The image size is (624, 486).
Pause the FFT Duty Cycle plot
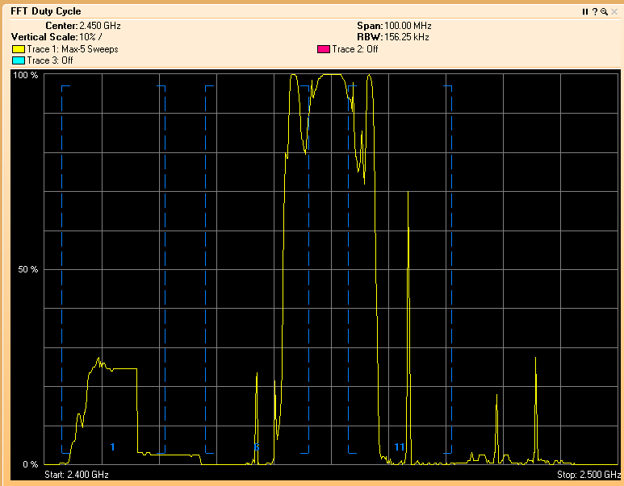pos(585,12)
